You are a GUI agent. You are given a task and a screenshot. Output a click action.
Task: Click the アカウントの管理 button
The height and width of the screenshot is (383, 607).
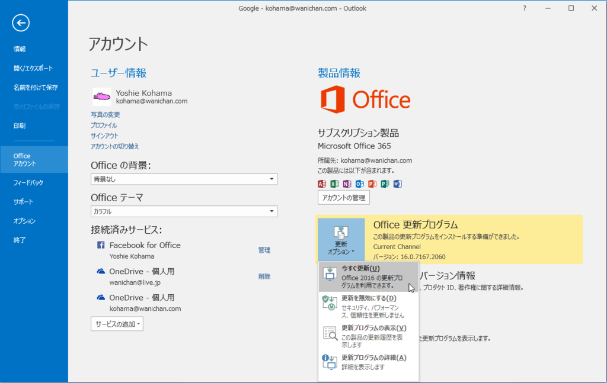(344, 198)
